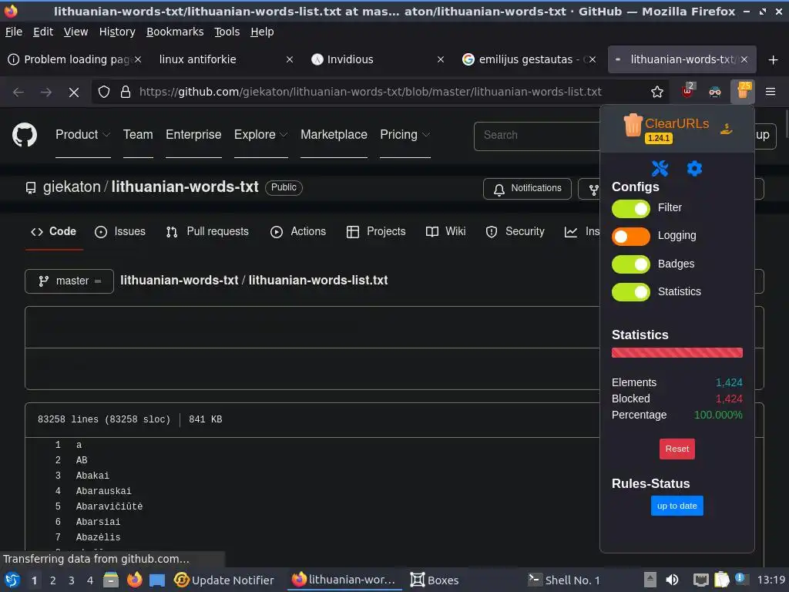Viewport: 789px width, 592px height.
Task: Open a new browser tab
Action: coord(773,59)
